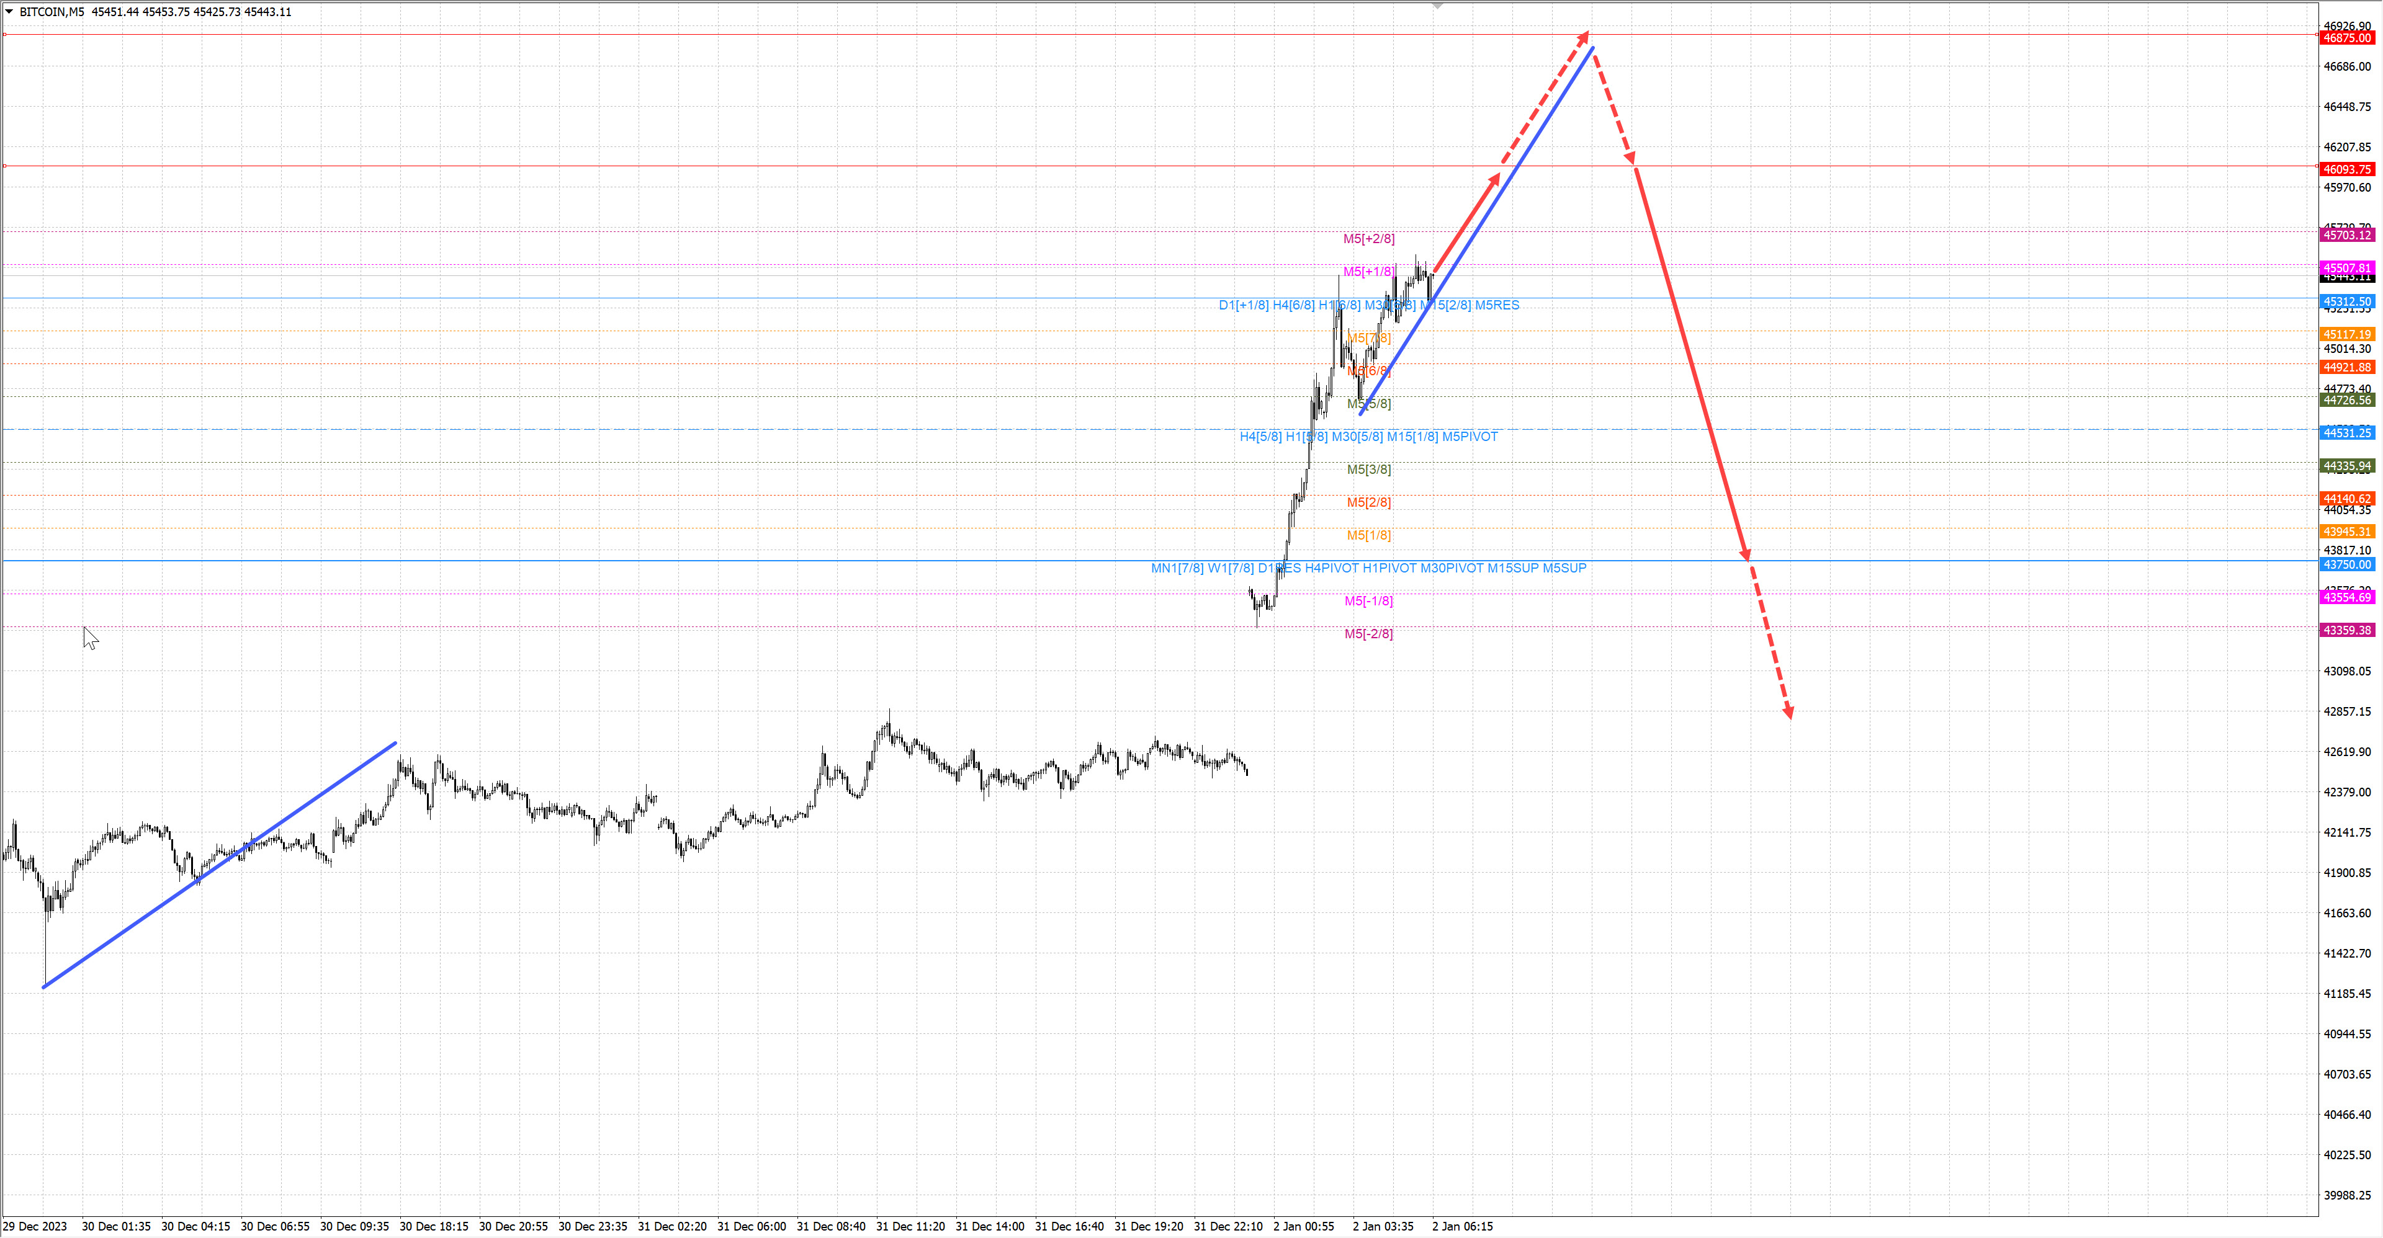Screen dimensions: 2383x1238
Task: Select the blue 43750.00 price tag
Action: click(x=2348, y=565)
